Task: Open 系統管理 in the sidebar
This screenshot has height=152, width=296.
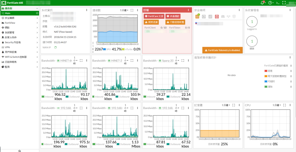Action: click(x=20, y=33)
